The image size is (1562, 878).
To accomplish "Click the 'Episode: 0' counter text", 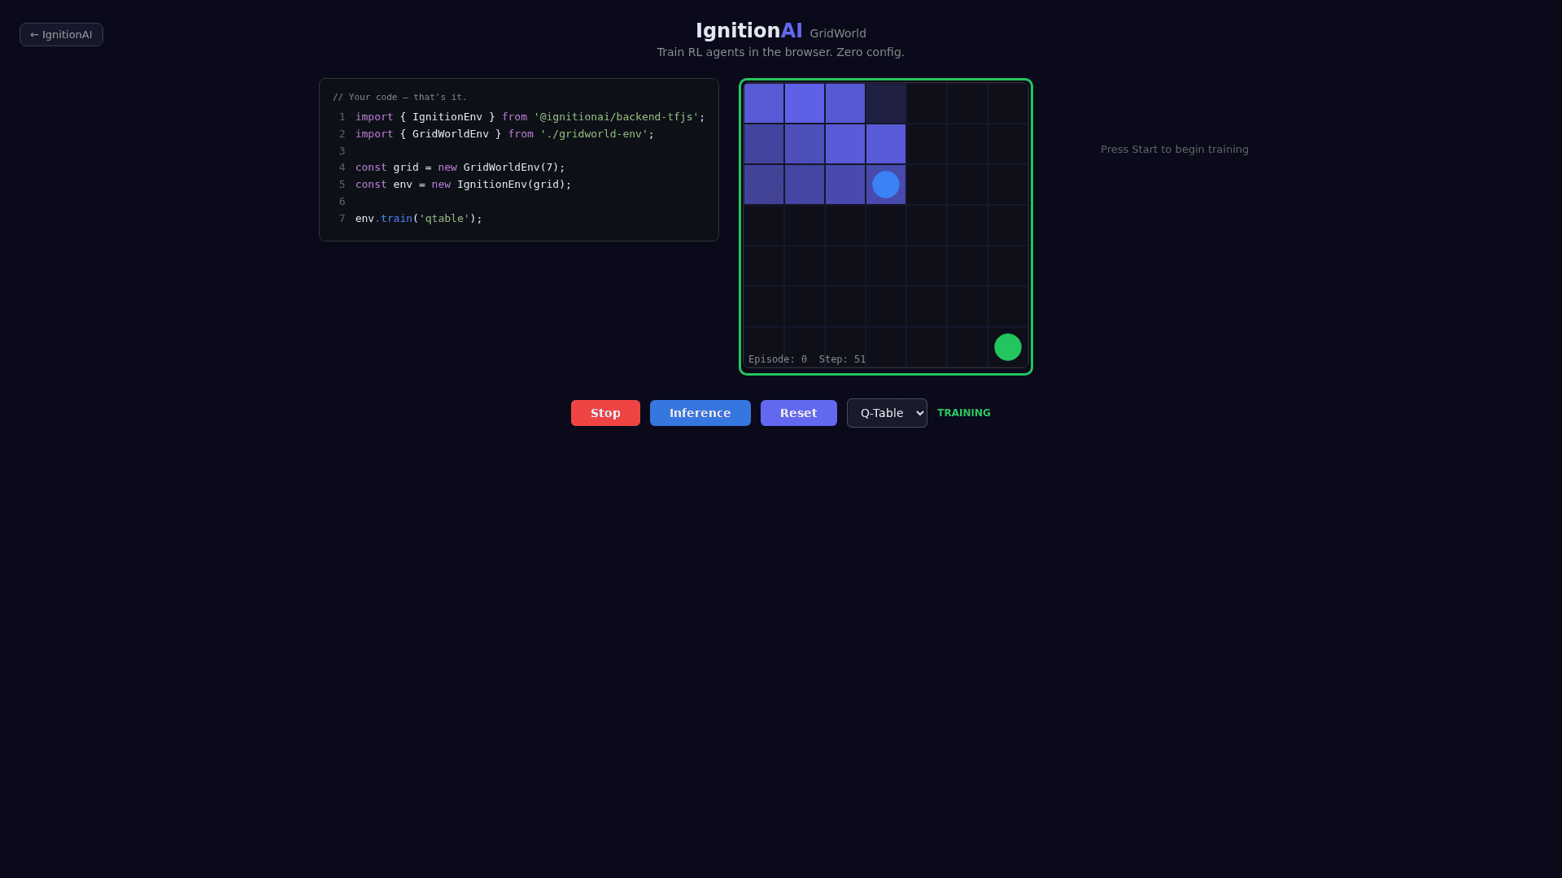I will tap(778, 359).
